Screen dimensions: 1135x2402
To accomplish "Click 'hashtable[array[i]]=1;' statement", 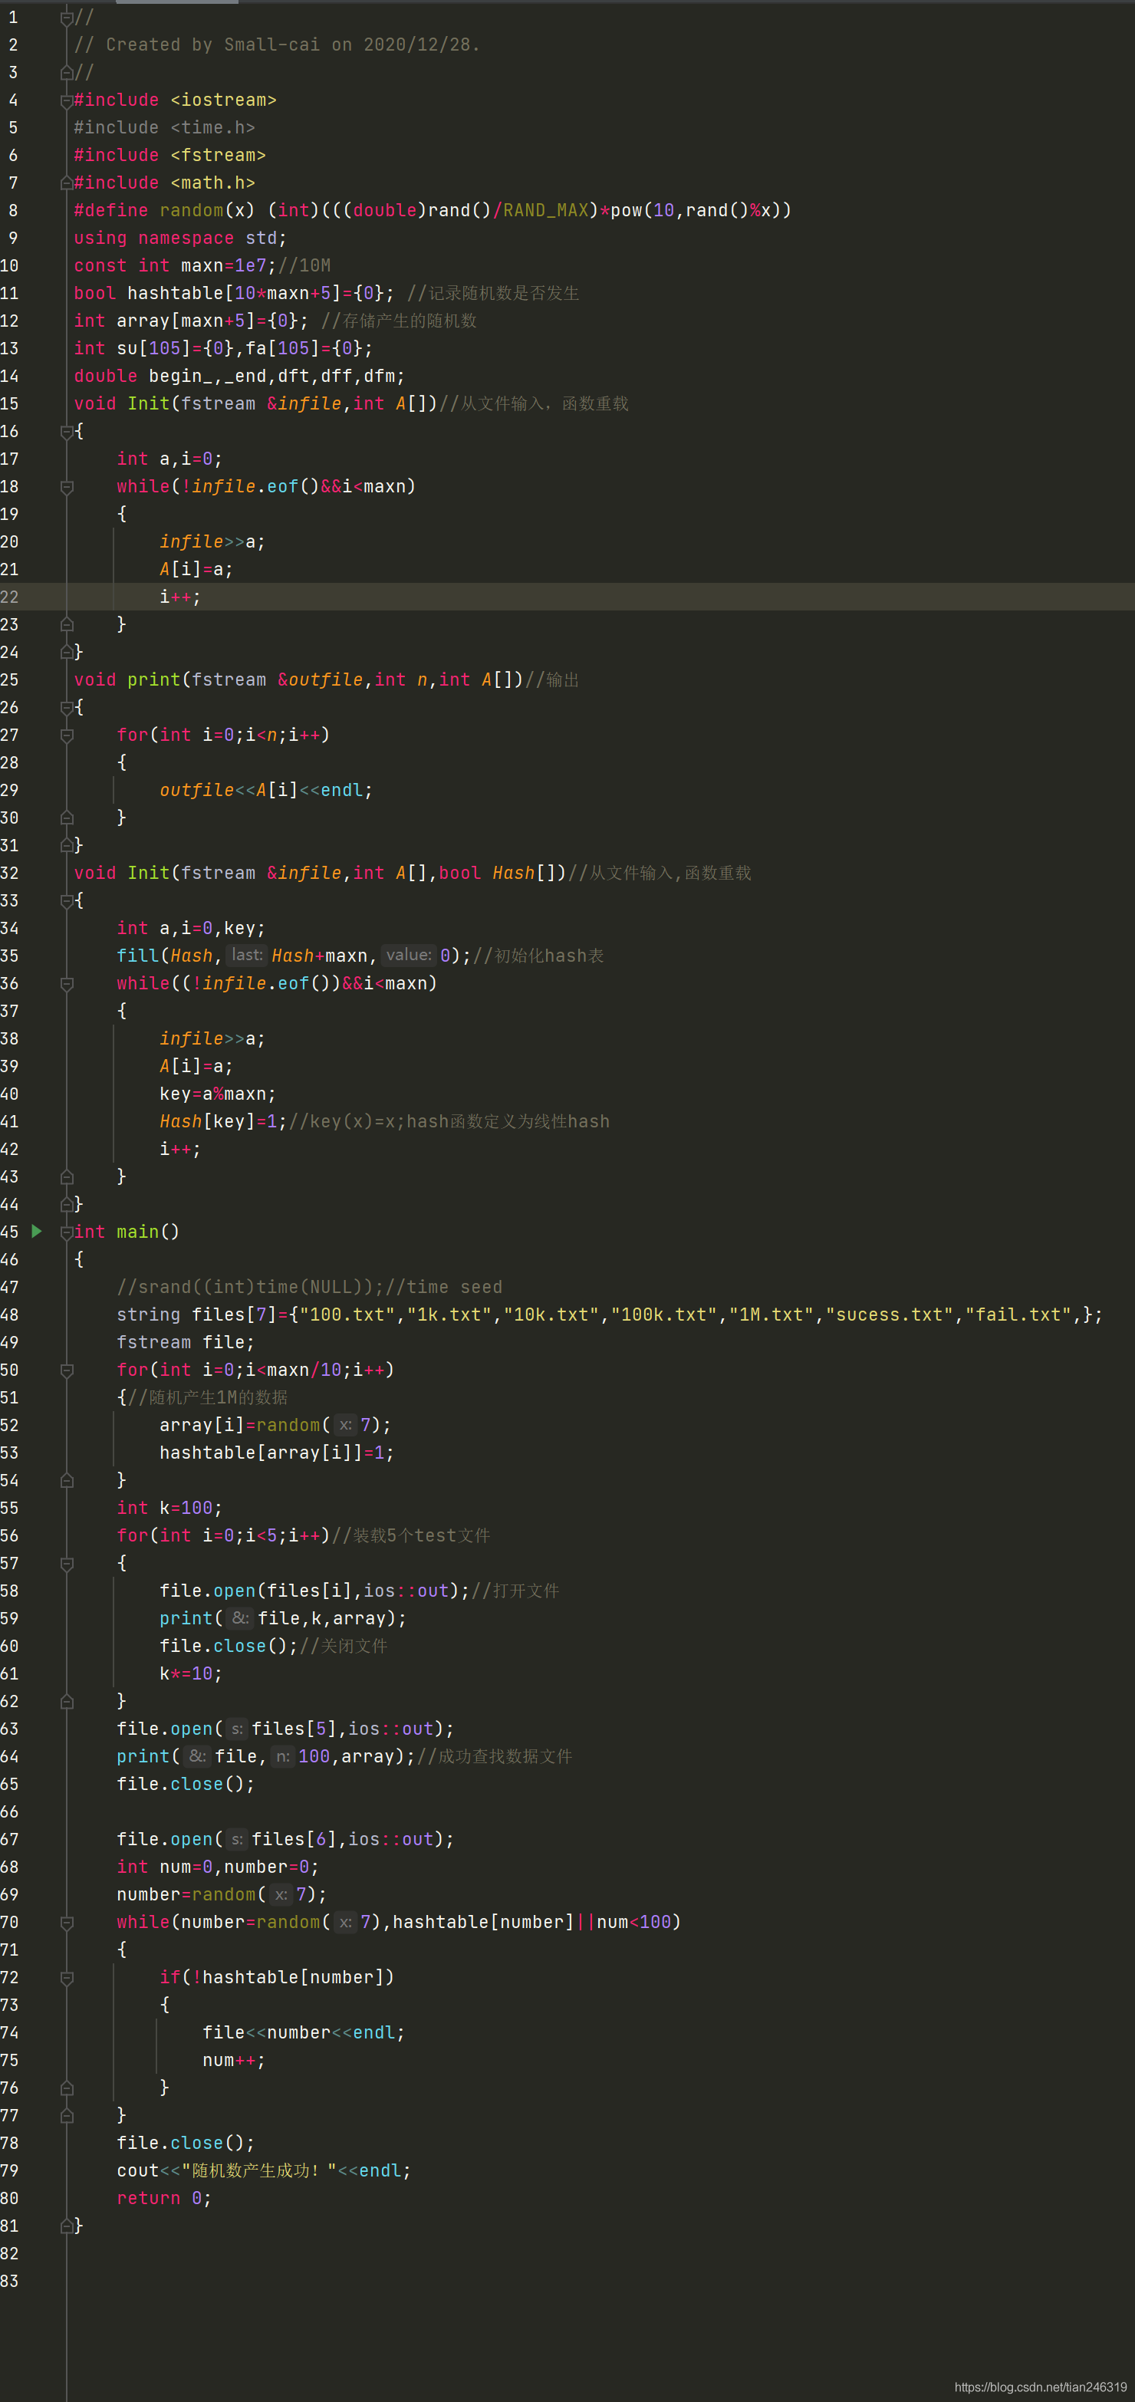I will tap(277, 1453).
